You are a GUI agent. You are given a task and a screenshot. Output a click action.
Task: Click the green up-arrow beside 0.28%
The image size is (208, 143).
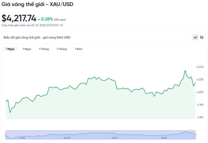point(39,19)
